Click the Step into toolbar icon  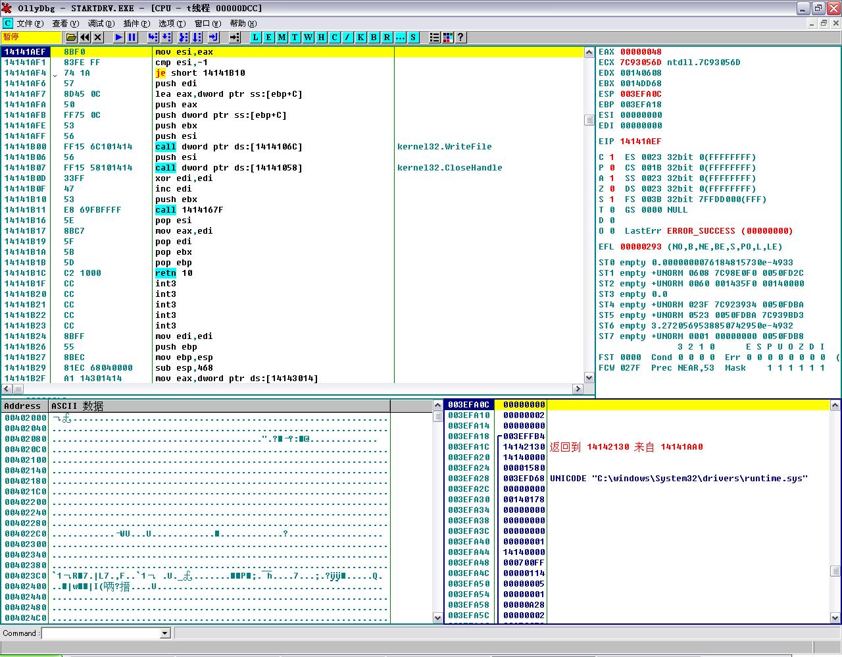pos(153,38)
